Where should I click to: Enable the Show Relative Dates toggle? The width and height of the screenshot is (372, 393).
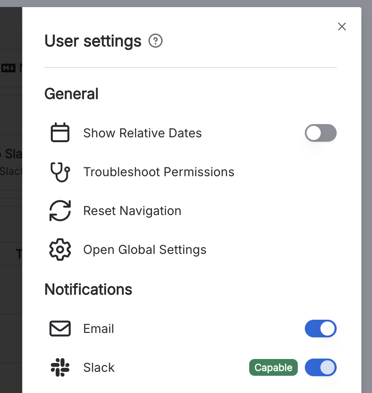(x=320, y=133)
